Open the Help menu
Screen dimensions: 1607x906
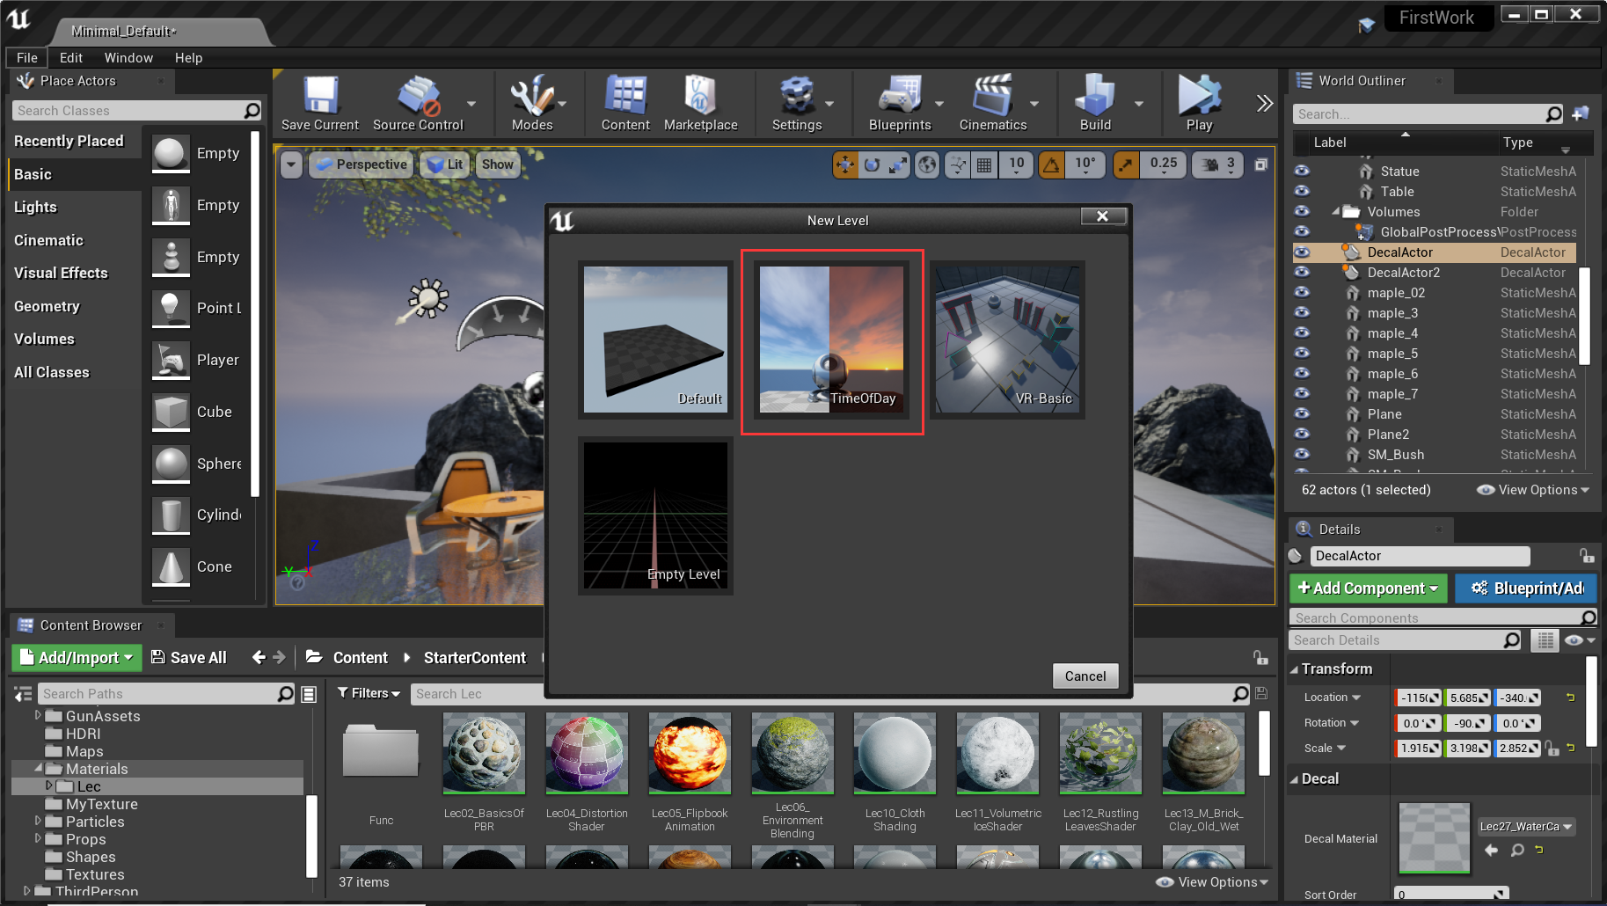[188, 57]
